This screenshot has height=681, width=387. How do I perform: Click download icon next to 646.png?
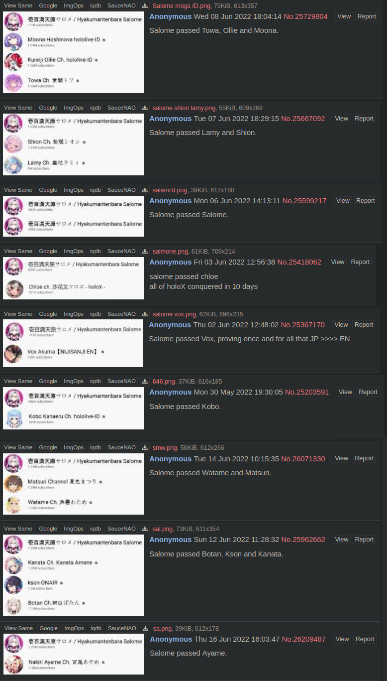pyautogui.click(x=145, y=382)
